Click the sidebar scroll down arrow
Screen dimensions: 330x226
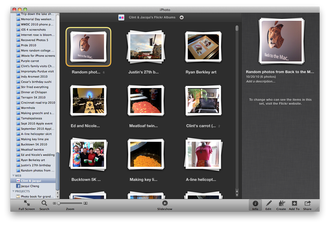(x=57, y=197)
